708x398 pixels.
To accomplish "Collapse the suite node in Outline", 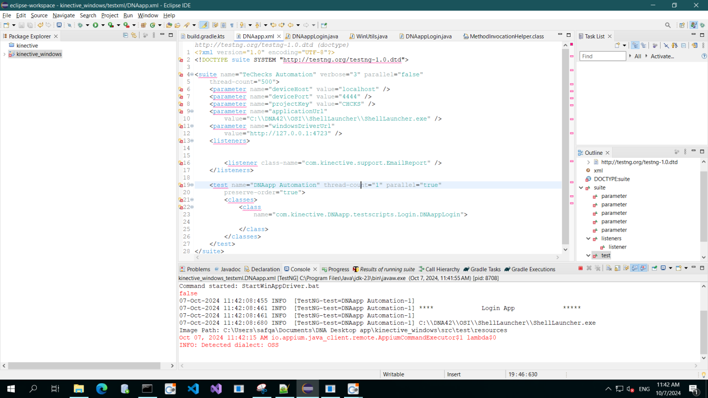I will pyautogui.click(x=581, y=187).
